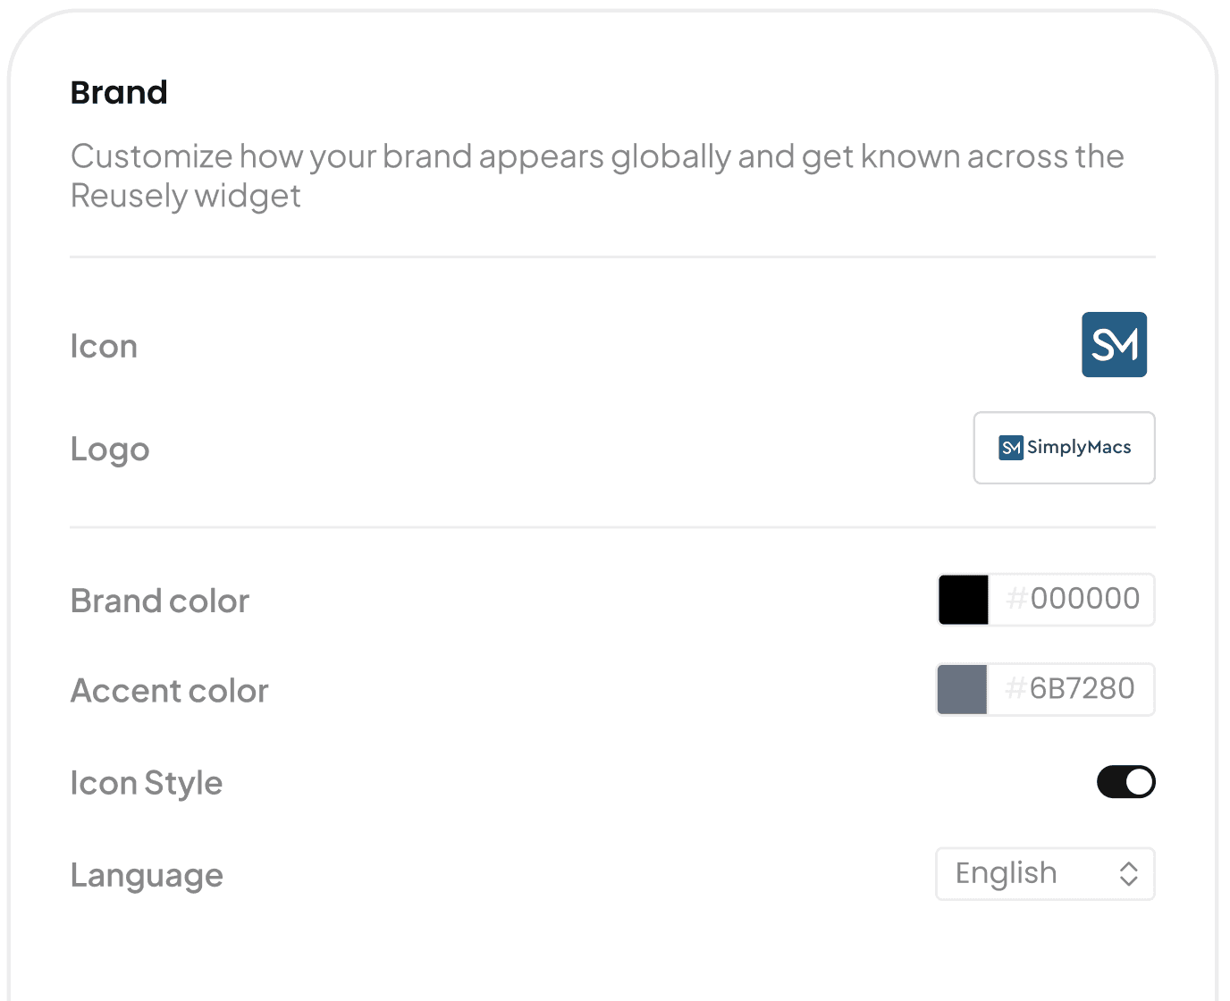The image size is (1230, 1001).
Task: Open the gray Accent color swatch
Action: 962,689
